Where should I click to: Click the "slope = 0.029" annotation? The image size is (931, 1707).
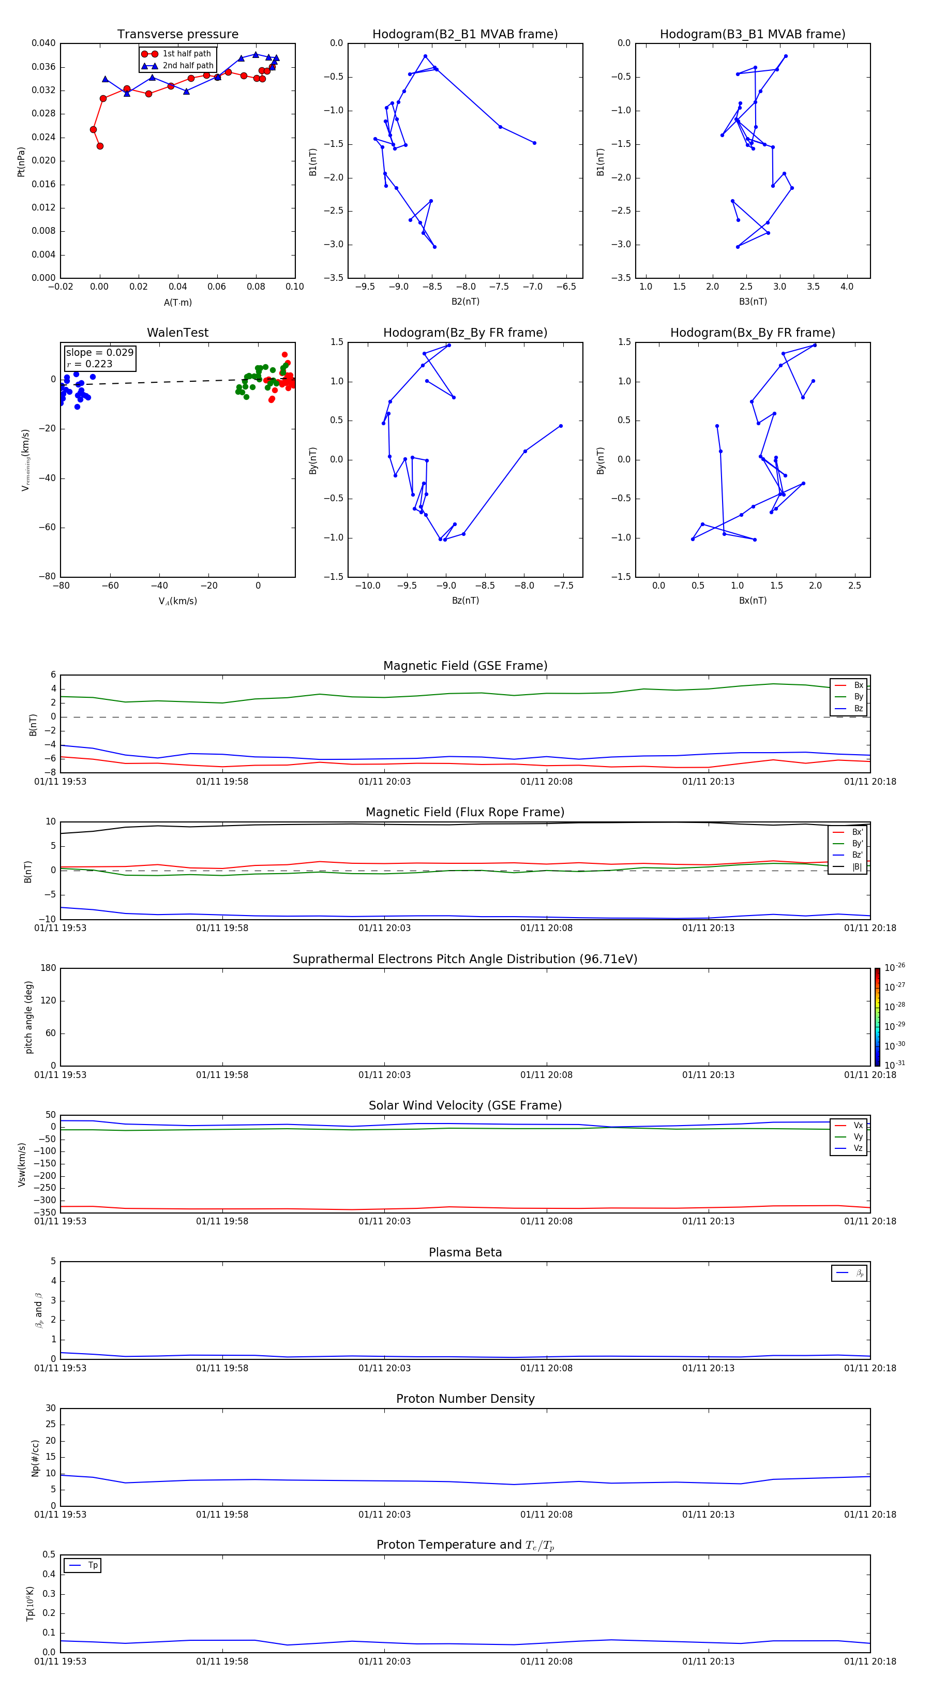tap(100, 353)
